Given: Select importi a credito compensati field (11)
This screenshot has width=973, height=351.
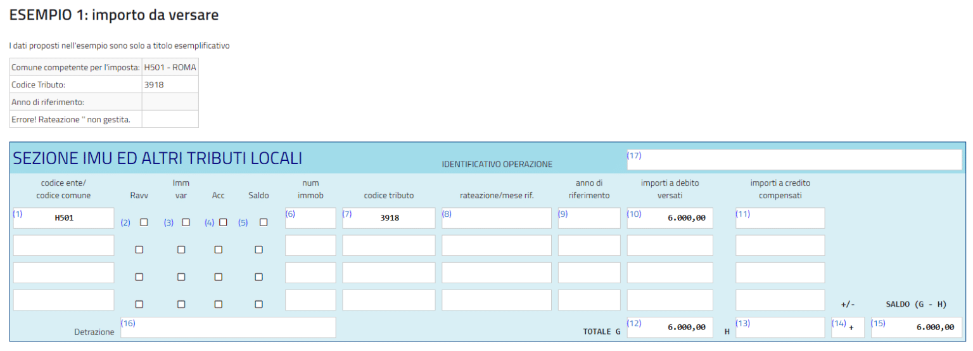Looking at the screenshot, I should (780, 218).
